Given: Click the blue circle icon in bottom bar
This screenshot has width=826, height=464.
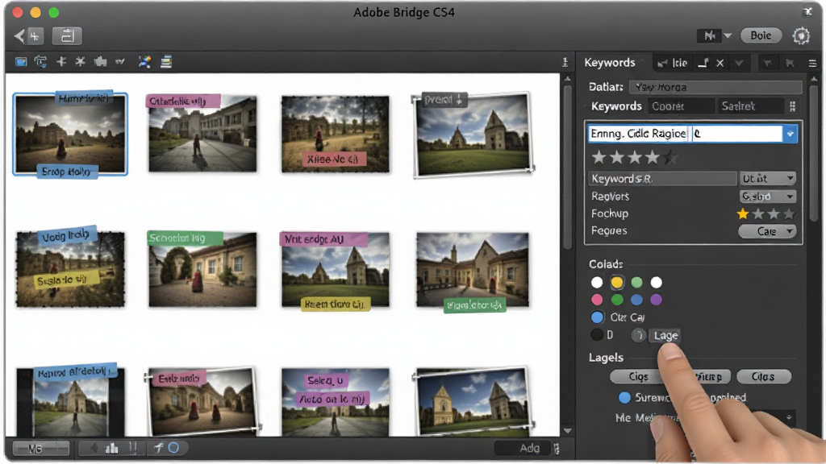Looking at the screenshot, I should pyautogui.click(x=173, y=448).
